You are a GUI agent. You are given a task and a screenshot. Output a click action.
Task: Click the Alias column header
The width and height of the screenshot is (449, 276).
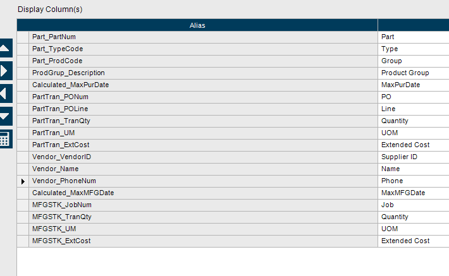[197, 25]
